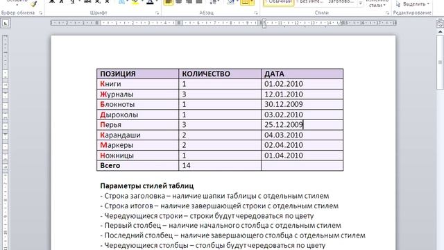Click the line starting Первый столбец
The height and width of the screenshot is (250, 444).
(221, 225)
